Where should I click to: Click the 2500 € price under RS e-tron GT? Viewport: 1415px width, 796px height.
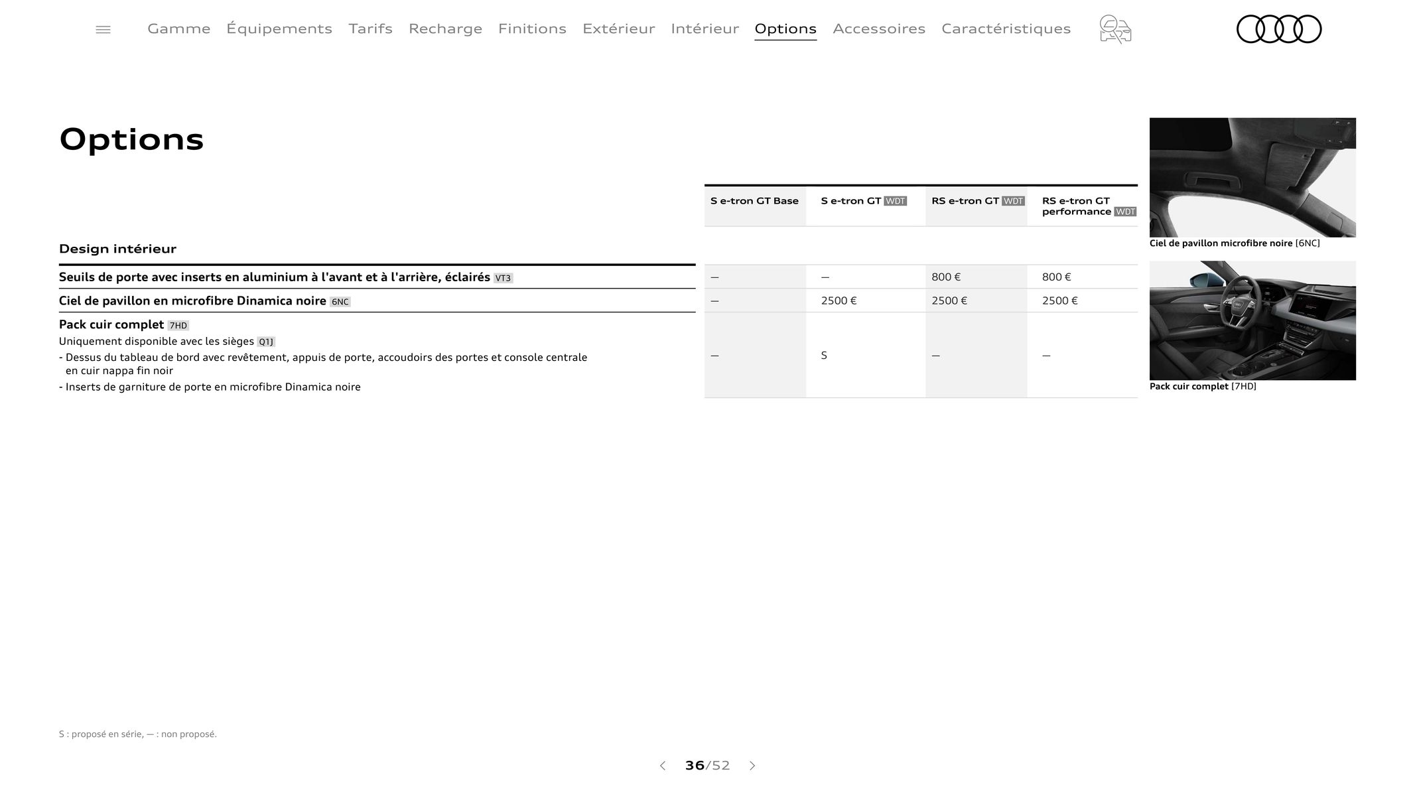click(949, 301)
